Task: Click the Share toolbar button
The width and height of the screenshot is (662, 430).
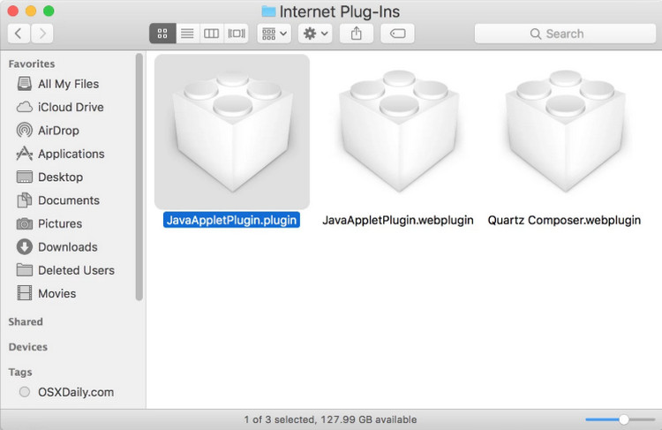Action: 357,34
